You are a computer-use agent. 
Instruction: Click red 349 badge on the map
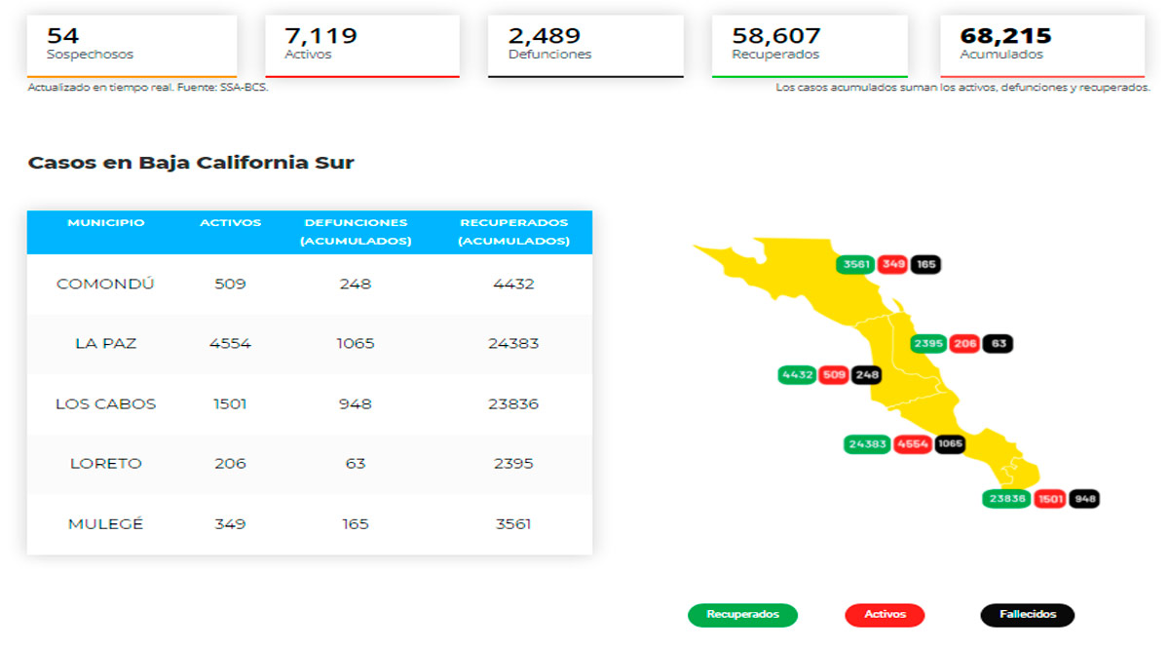click(893, 264)
